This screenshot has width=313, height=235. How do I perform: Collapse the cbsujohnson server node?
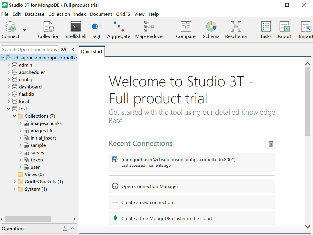3,58
